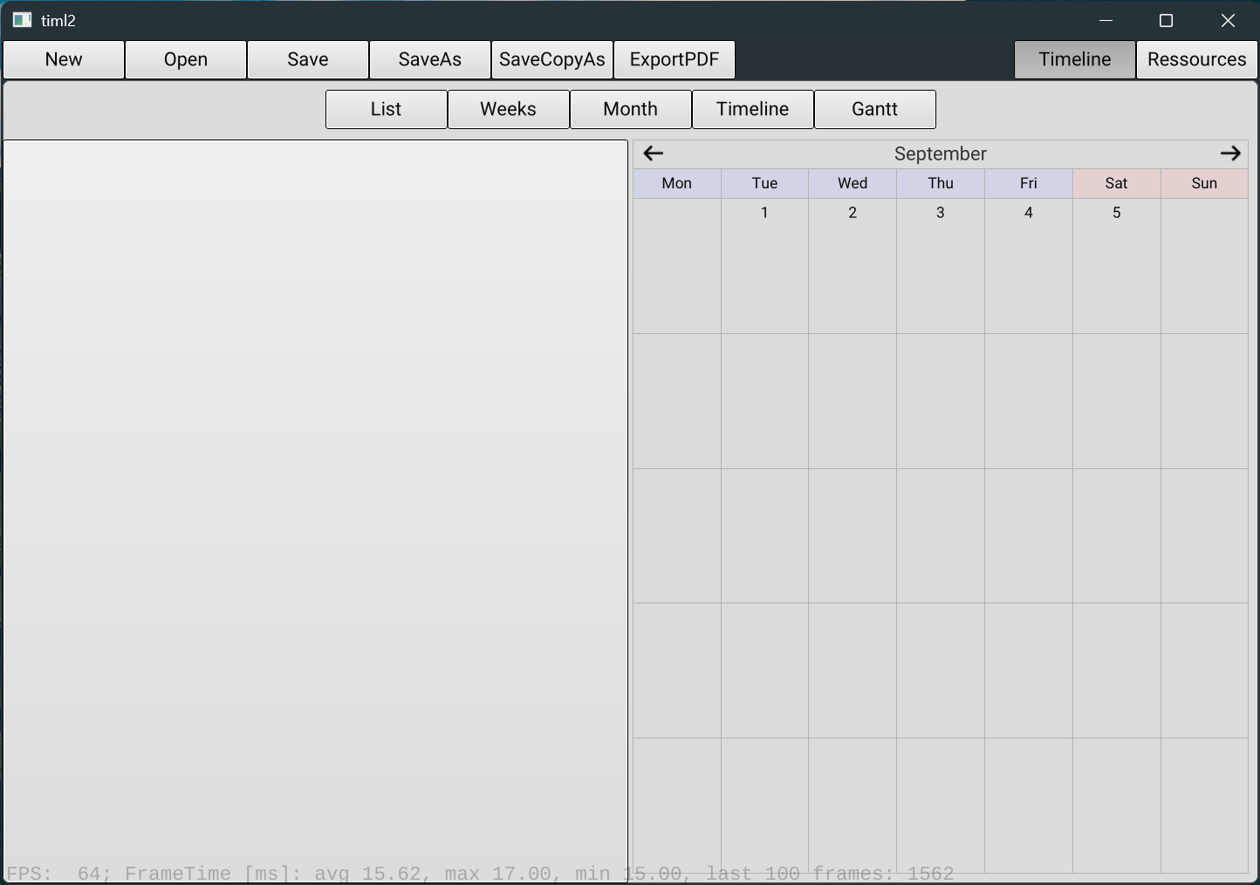Choose SaveAs in the toolbar
Screen dimensions: 1260x885
click(x=430, y=59)
